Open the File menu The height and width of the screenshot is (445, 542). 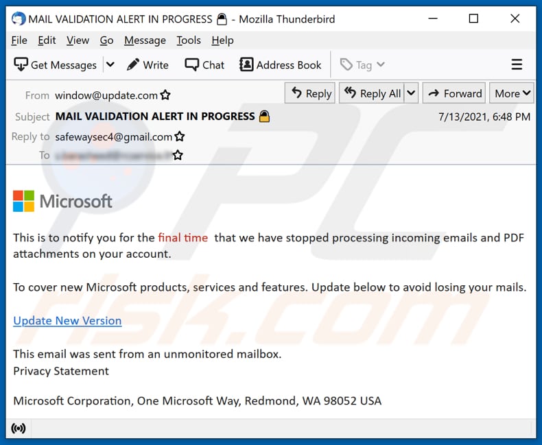(19, 40)
